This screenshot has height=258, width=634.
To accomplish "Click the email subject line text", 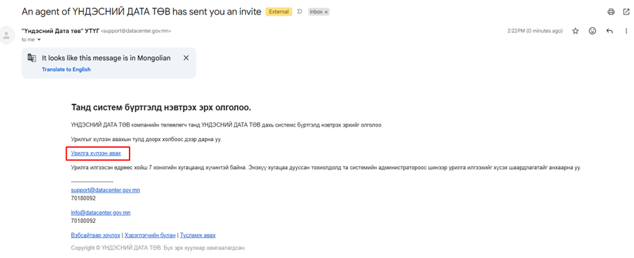I will tap(141, 12).
